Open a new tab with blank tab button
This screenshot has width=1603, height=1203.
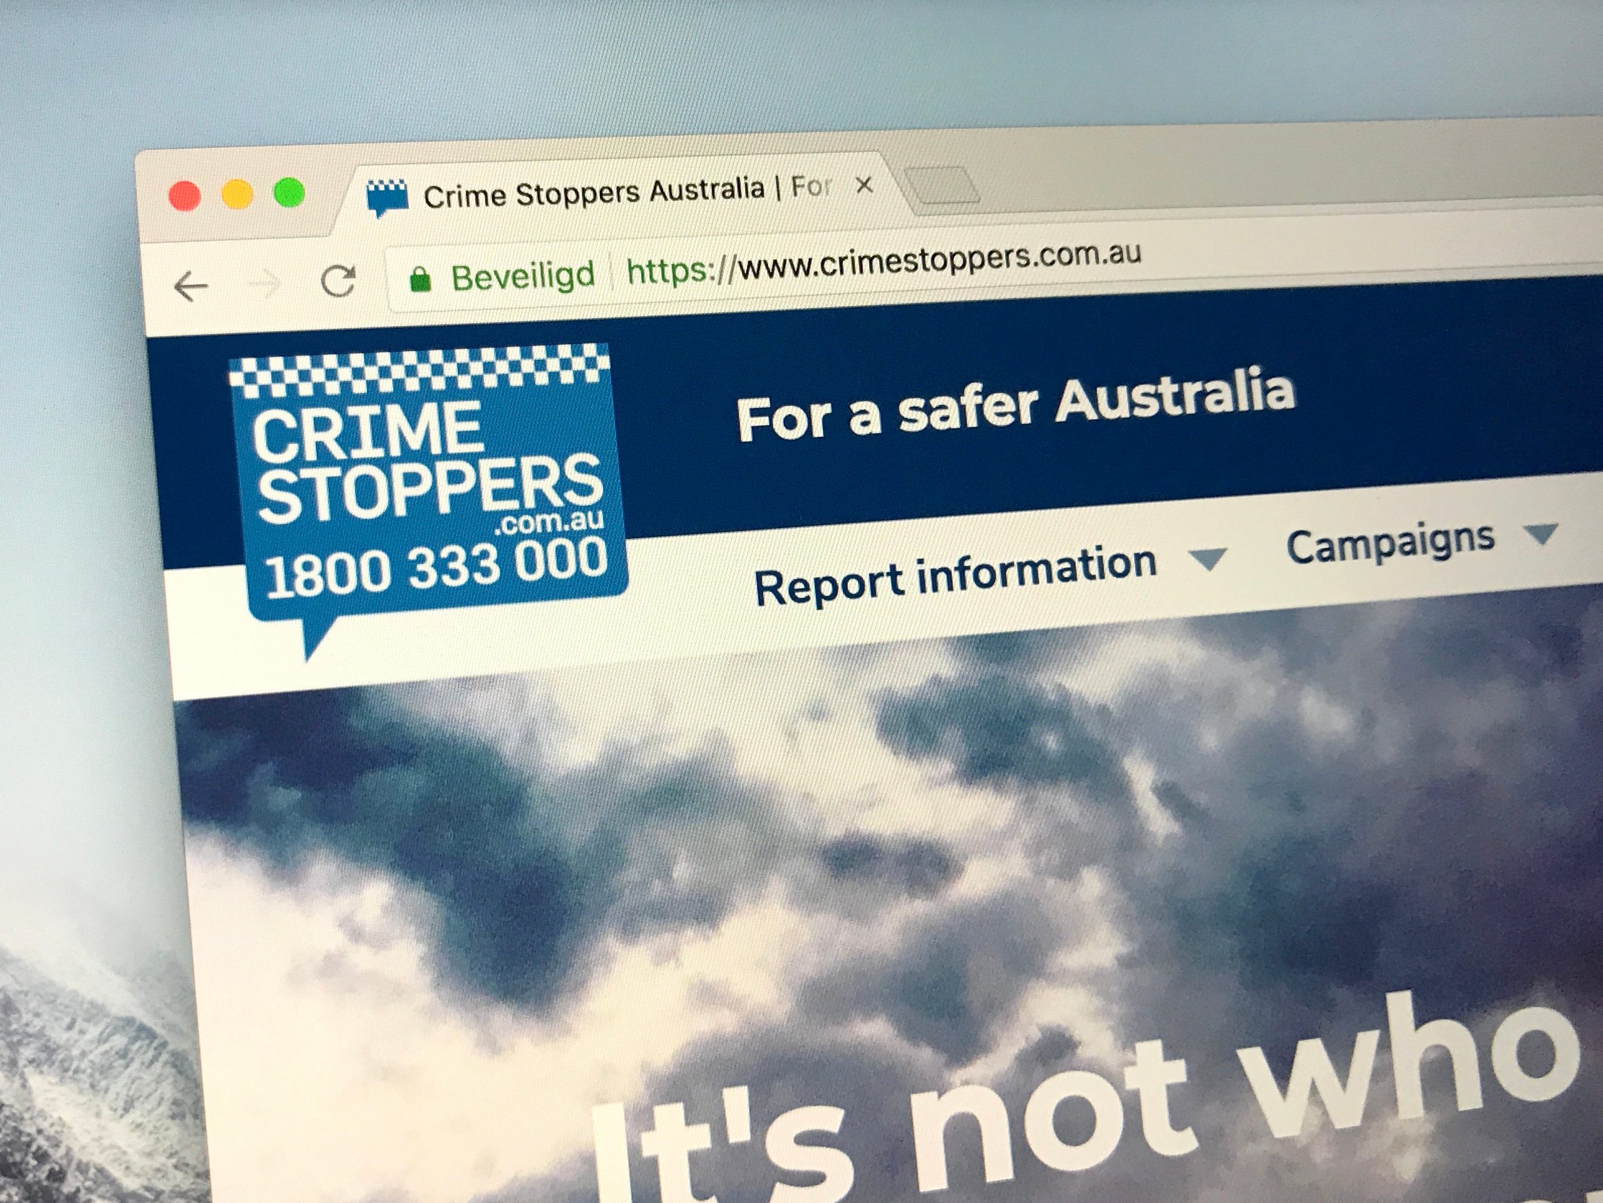pyautogui.click(x=942, y=185)
